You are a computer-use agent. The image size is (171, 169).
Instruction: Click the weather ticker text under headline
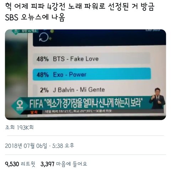78,111
